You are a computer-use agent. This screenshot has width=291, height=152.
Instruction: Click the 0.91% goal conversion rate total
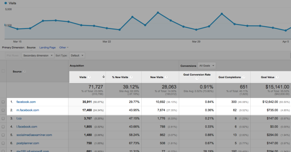[207, 87]
